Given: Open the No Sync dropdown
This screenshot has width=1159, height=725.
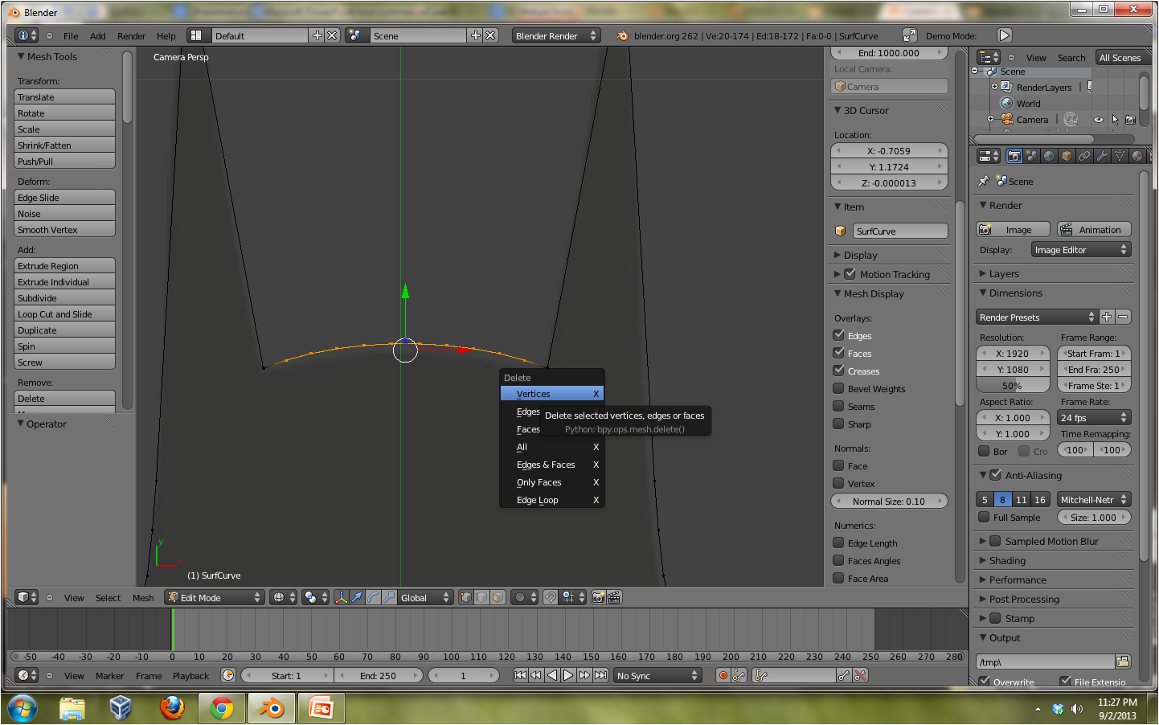Looking at the screenshot, I should (657, 675).
